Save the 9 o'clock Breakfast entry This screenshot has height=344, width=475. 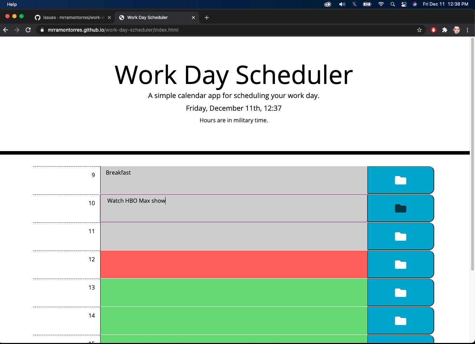400,180
